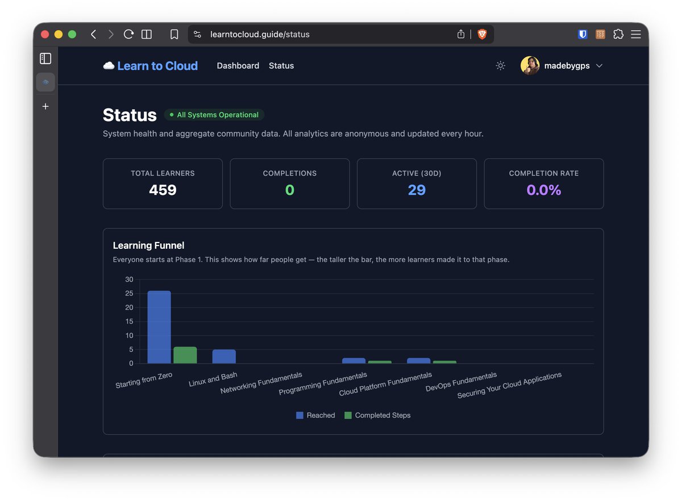Click the blue Cloud Platform Fundamentals bar
The height and width of the screenshot is (501, 682).
pyautogui.click(x=419, y=361)
